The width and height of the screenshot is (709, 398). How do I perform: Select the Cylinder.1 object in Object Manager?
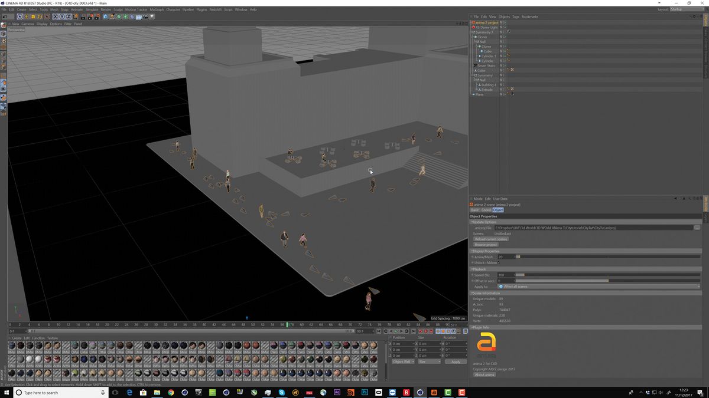[489, 56]
